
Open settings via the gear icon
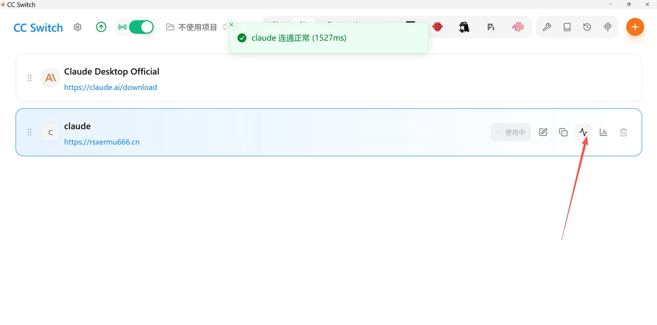[x=78, y=27]
